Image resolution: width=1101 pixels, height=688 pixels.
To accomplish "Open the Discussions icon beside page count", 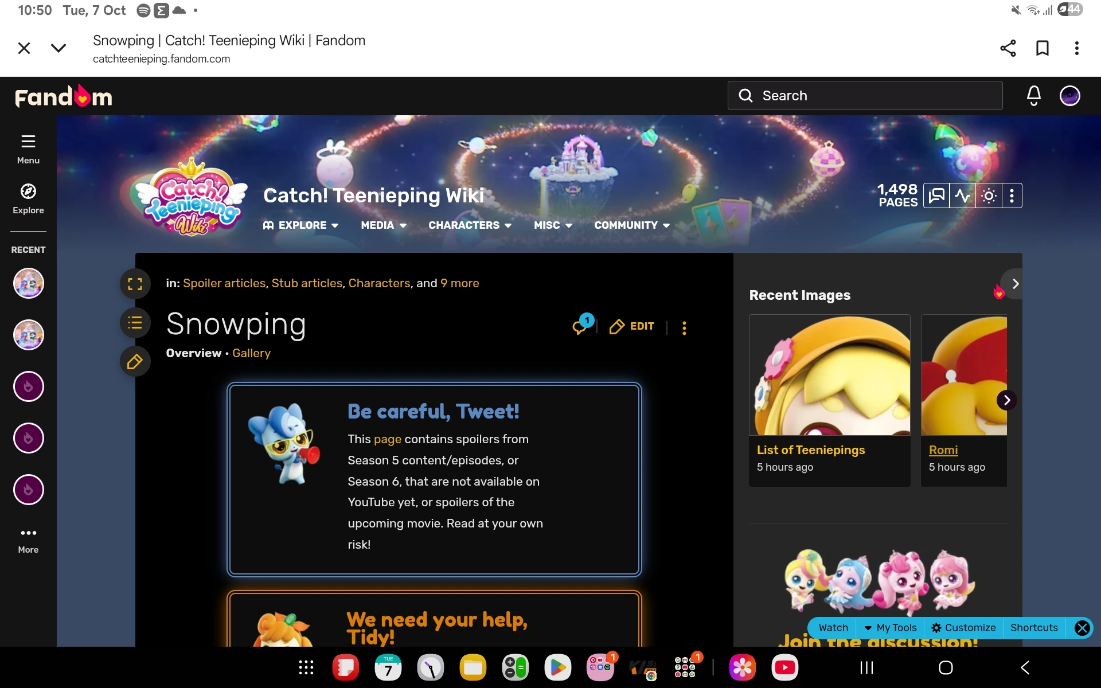I will pos(936,196).
